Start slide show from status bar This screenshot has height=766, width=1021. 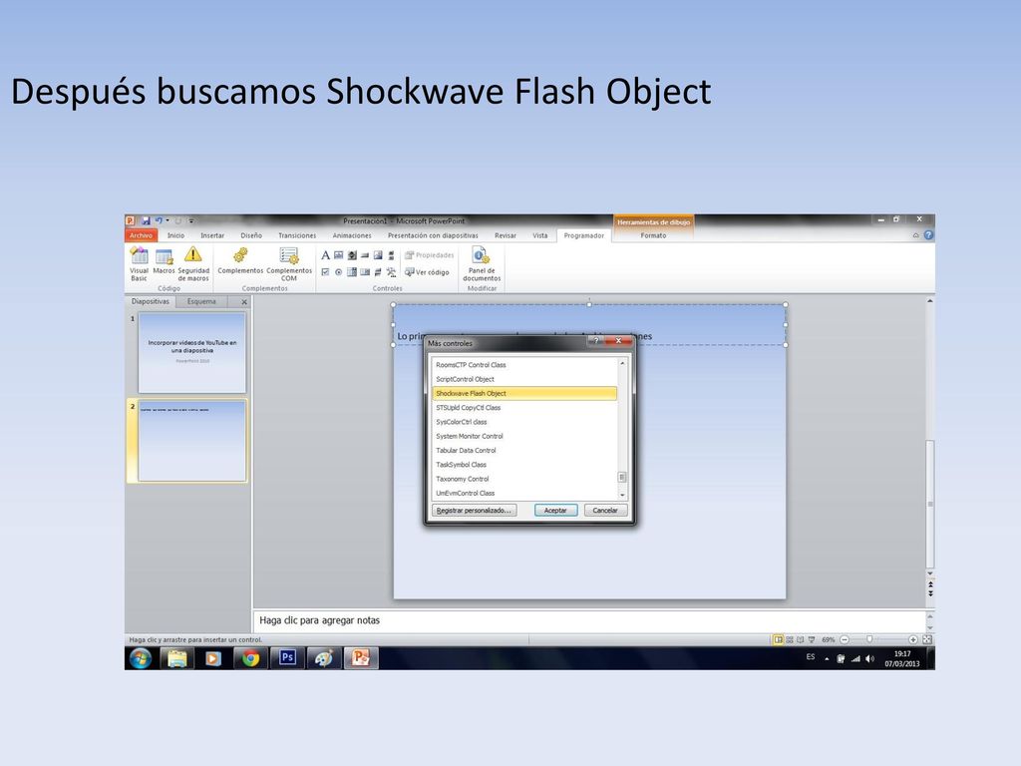(812, 639)
